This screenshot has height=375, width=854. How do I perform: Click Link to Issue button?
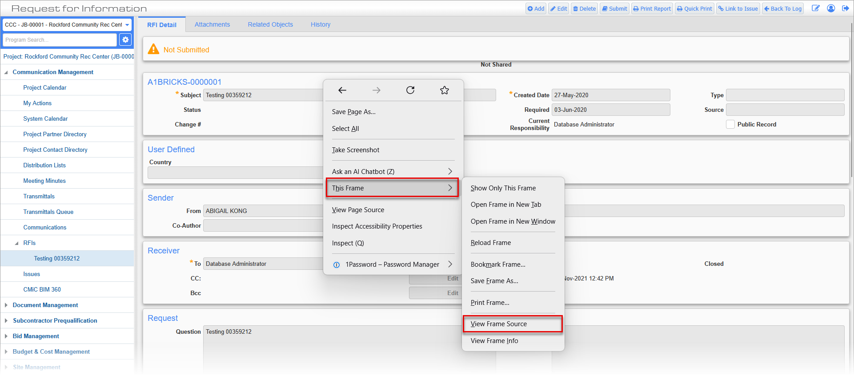coord(738,8)
